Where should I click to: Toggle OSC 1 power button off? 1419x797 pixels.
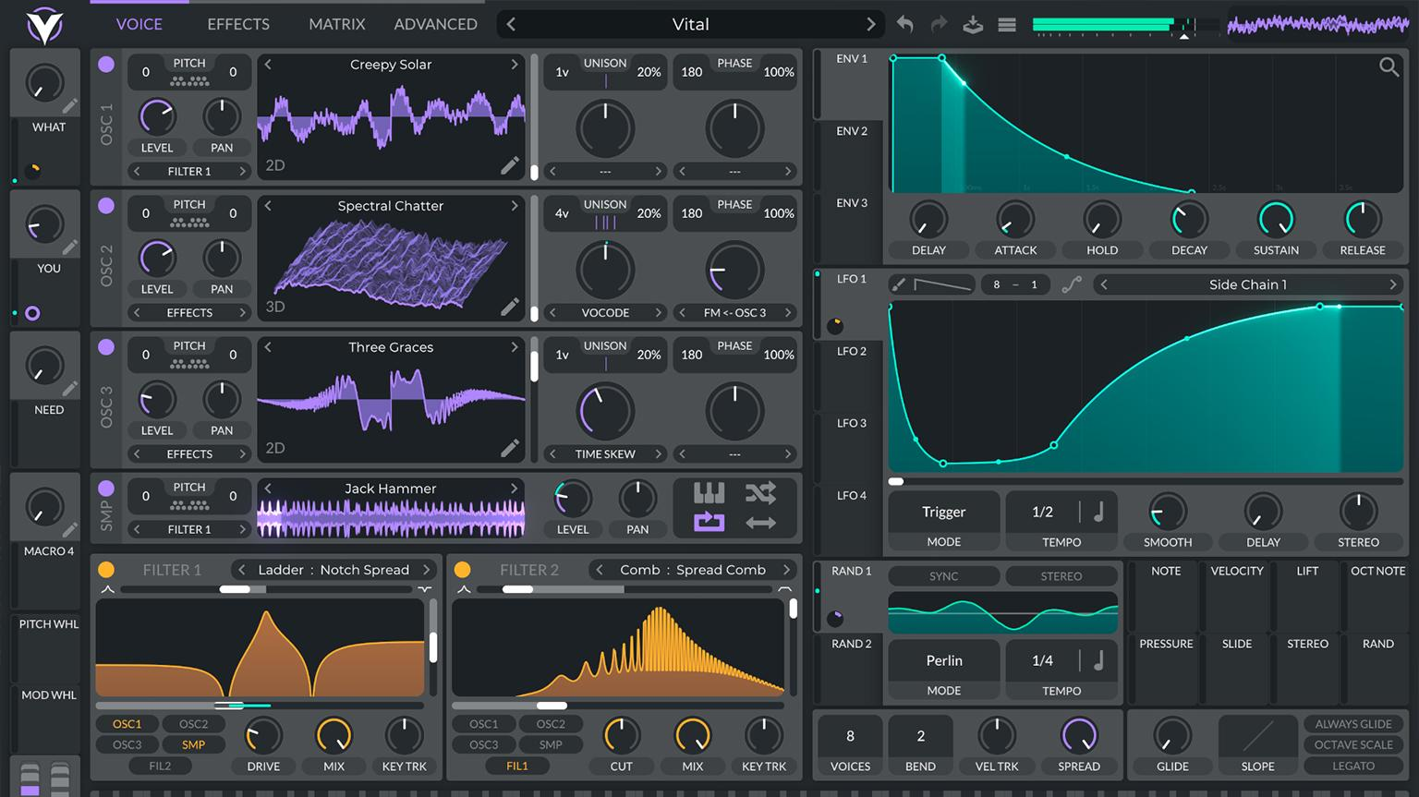tap(106, 64)
